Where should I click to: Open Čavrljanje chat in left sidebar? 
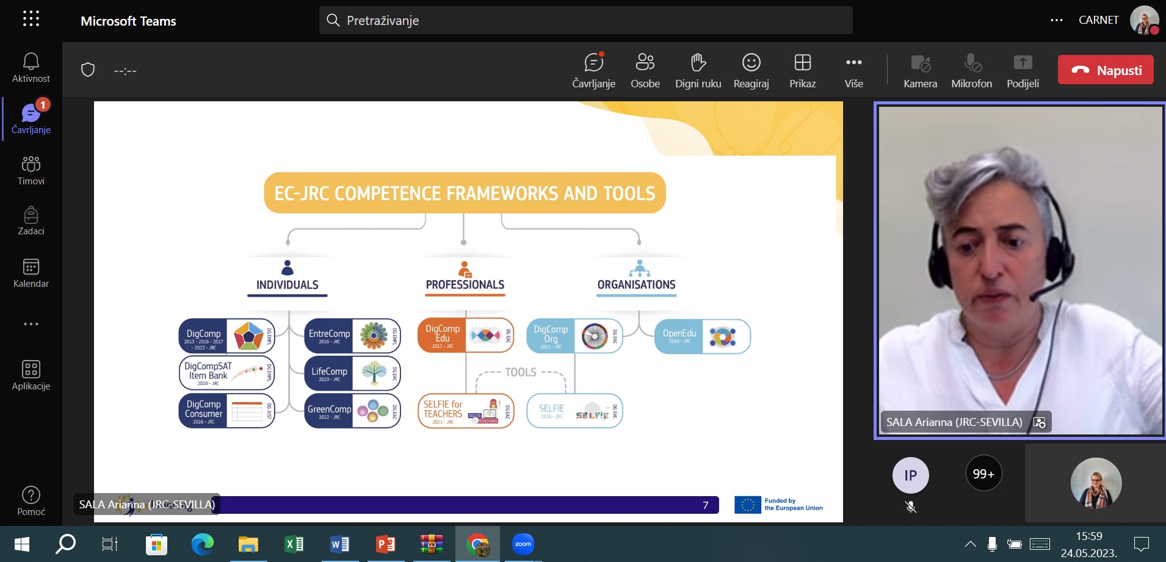click(x=31, y=118)
